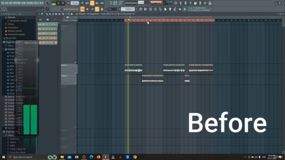Click the Record button
The height and width of the screenshot is (160, 285).
point(68,3)
